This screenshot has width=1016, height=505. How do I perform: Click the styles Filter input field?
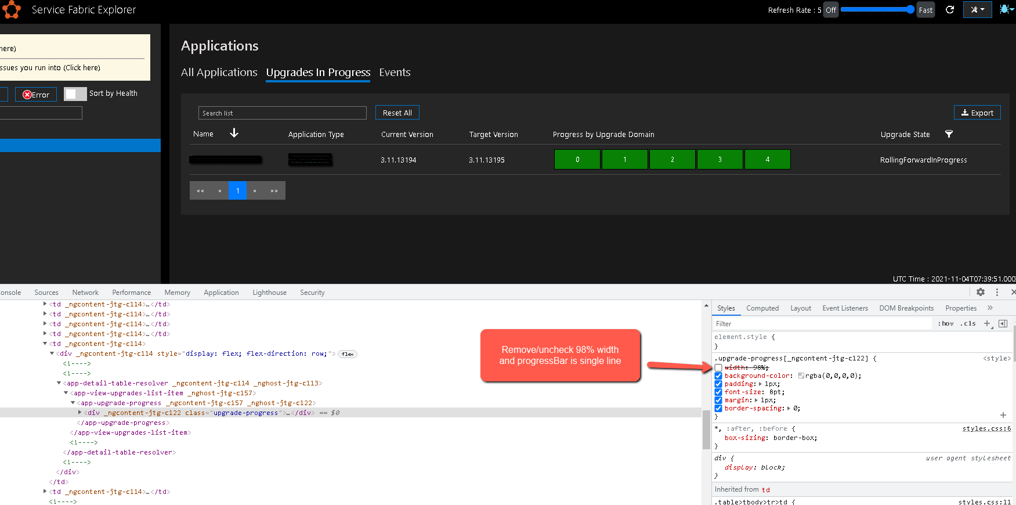coord(824,324)
